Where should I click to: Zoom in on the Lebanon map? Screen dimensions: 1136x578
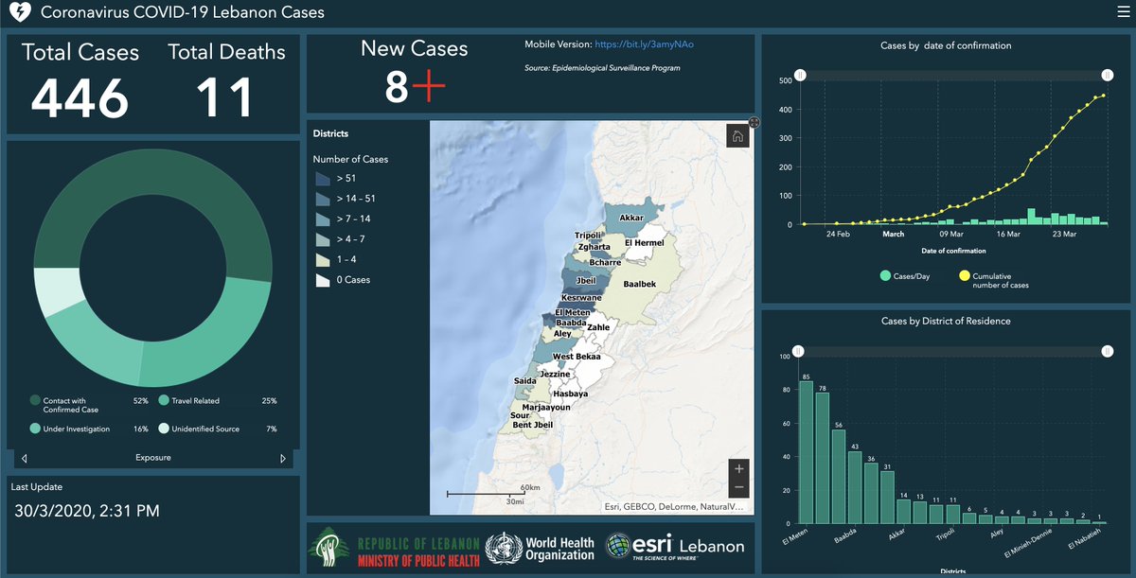739,468
